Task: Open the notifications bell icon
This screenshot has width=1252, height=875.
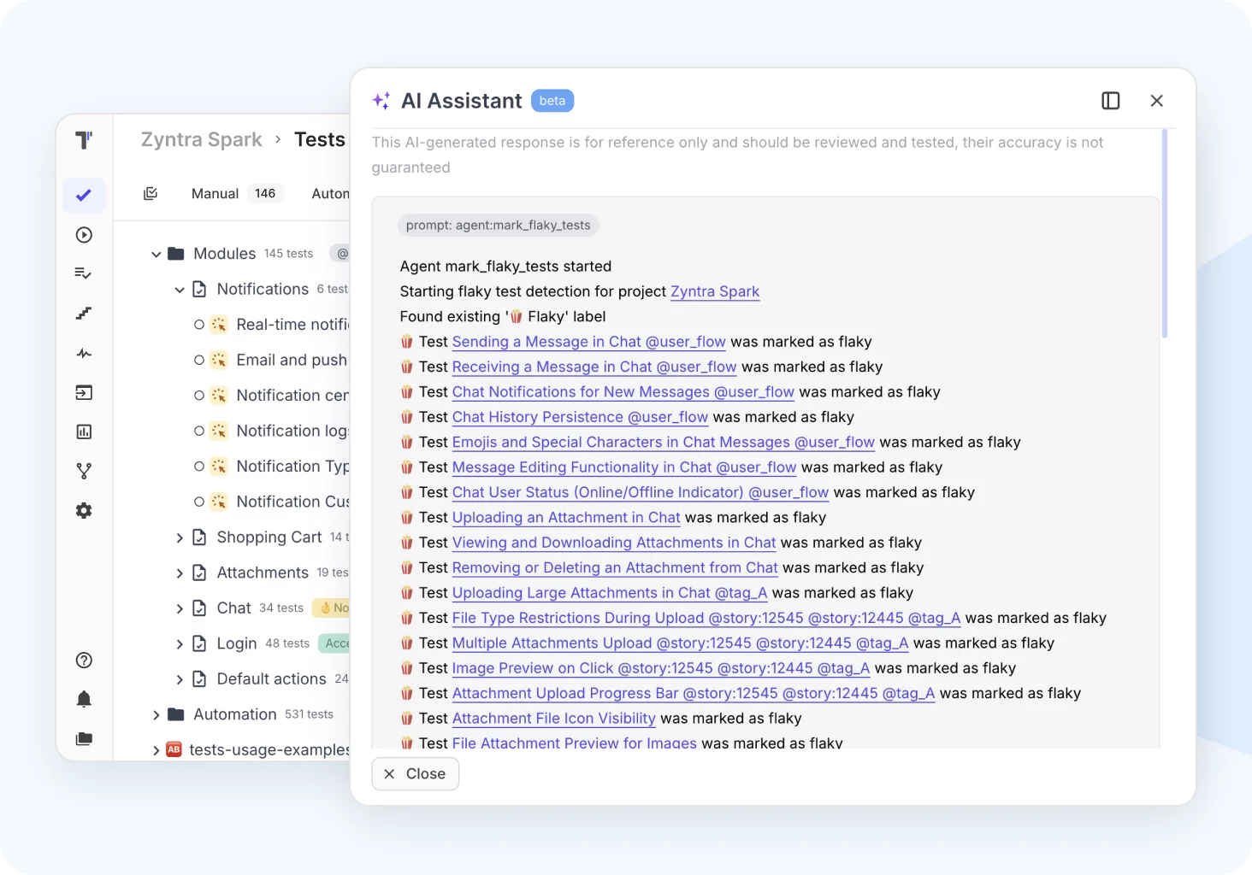Action: 84,700
